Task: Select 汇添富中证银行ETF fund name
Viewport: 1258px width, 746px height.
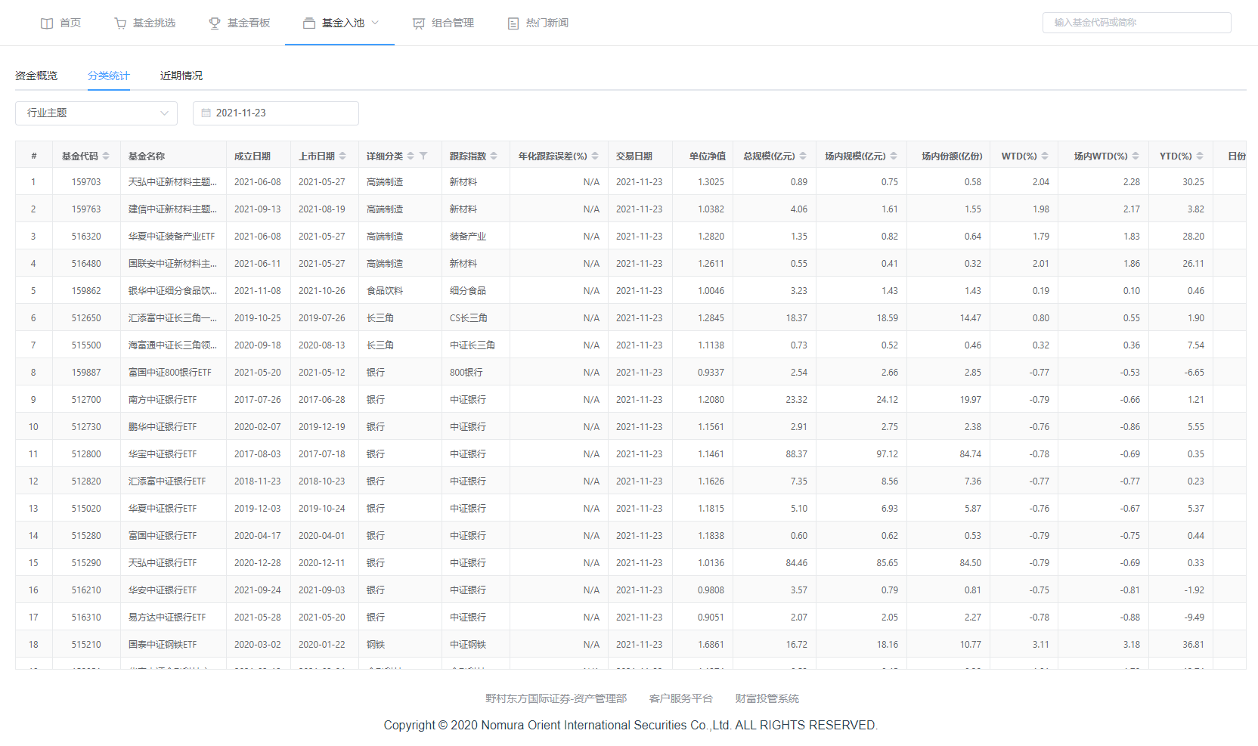Action: click(x=167, y=481)
